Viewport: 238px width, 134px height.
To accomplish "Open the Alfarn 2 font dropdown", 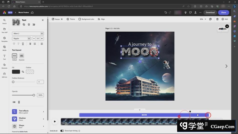I will [28, 33].
